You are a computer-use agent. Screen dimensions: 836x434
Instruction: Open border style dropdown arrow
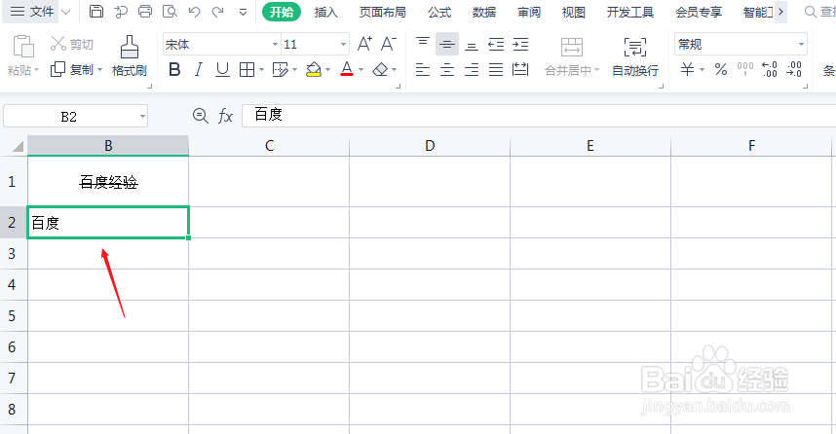click(261, 70)
